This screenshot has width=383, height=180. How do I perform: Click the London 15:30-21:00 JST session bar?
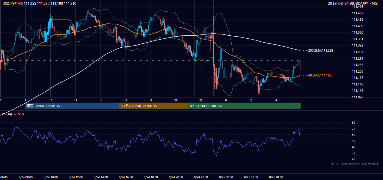coord(153,106)
